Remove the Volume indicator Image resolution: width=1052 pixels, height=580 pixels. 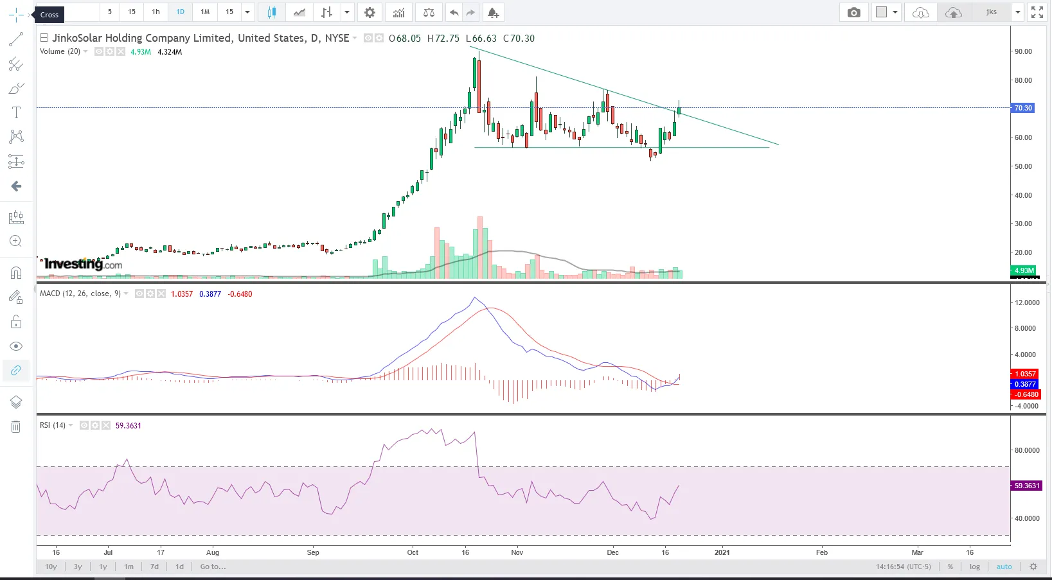pos(120,51)
